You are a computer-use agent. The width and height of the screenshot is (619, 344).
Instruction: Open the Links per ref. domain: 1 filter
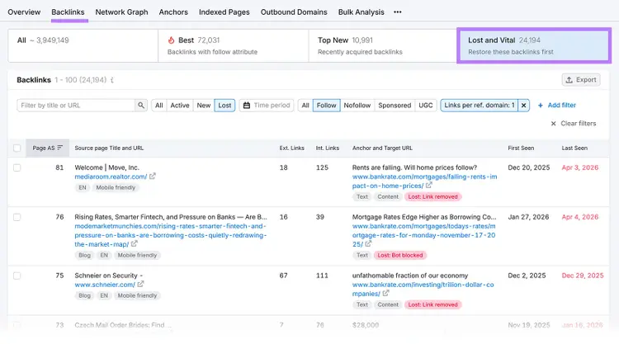(480, 106)
